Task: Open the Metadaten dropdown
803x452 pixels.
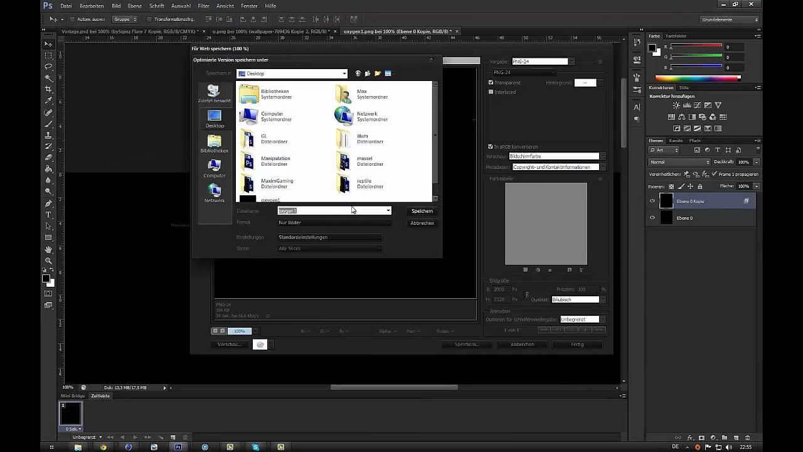Action: [558, 167]
